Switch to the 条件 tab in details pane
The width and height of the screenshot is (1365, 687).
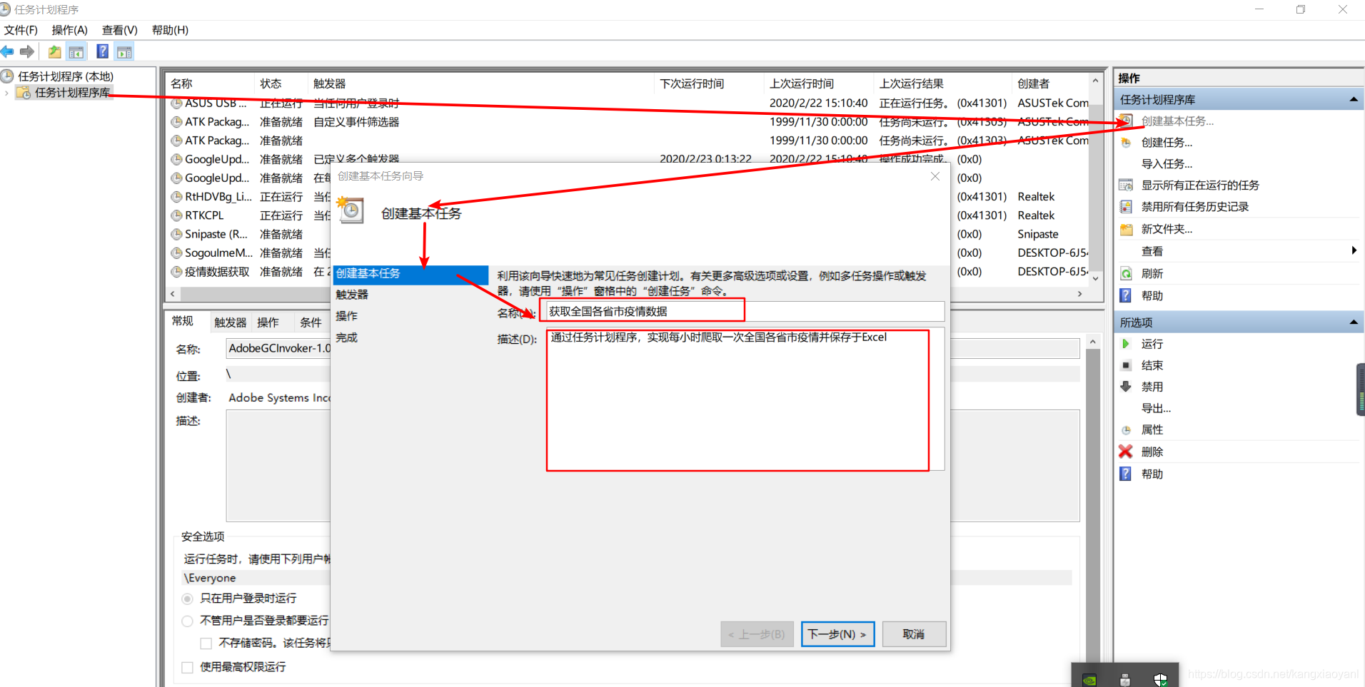click(311, 322)
